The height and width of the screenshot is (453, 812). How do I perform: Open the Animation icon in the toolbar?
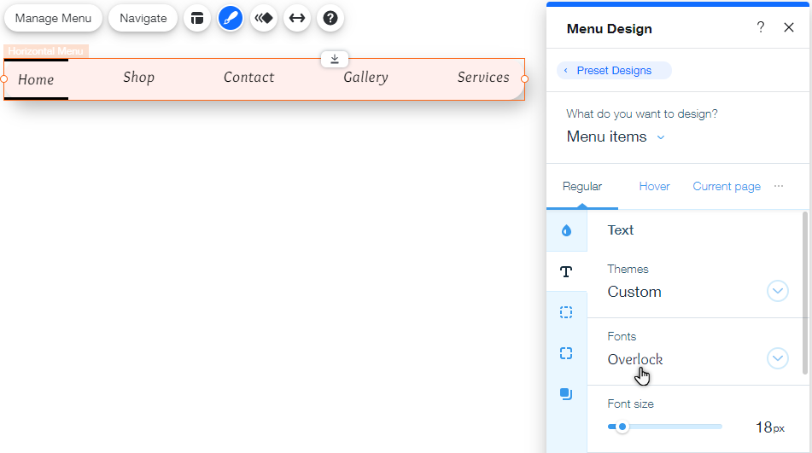(x=264, y=18)
